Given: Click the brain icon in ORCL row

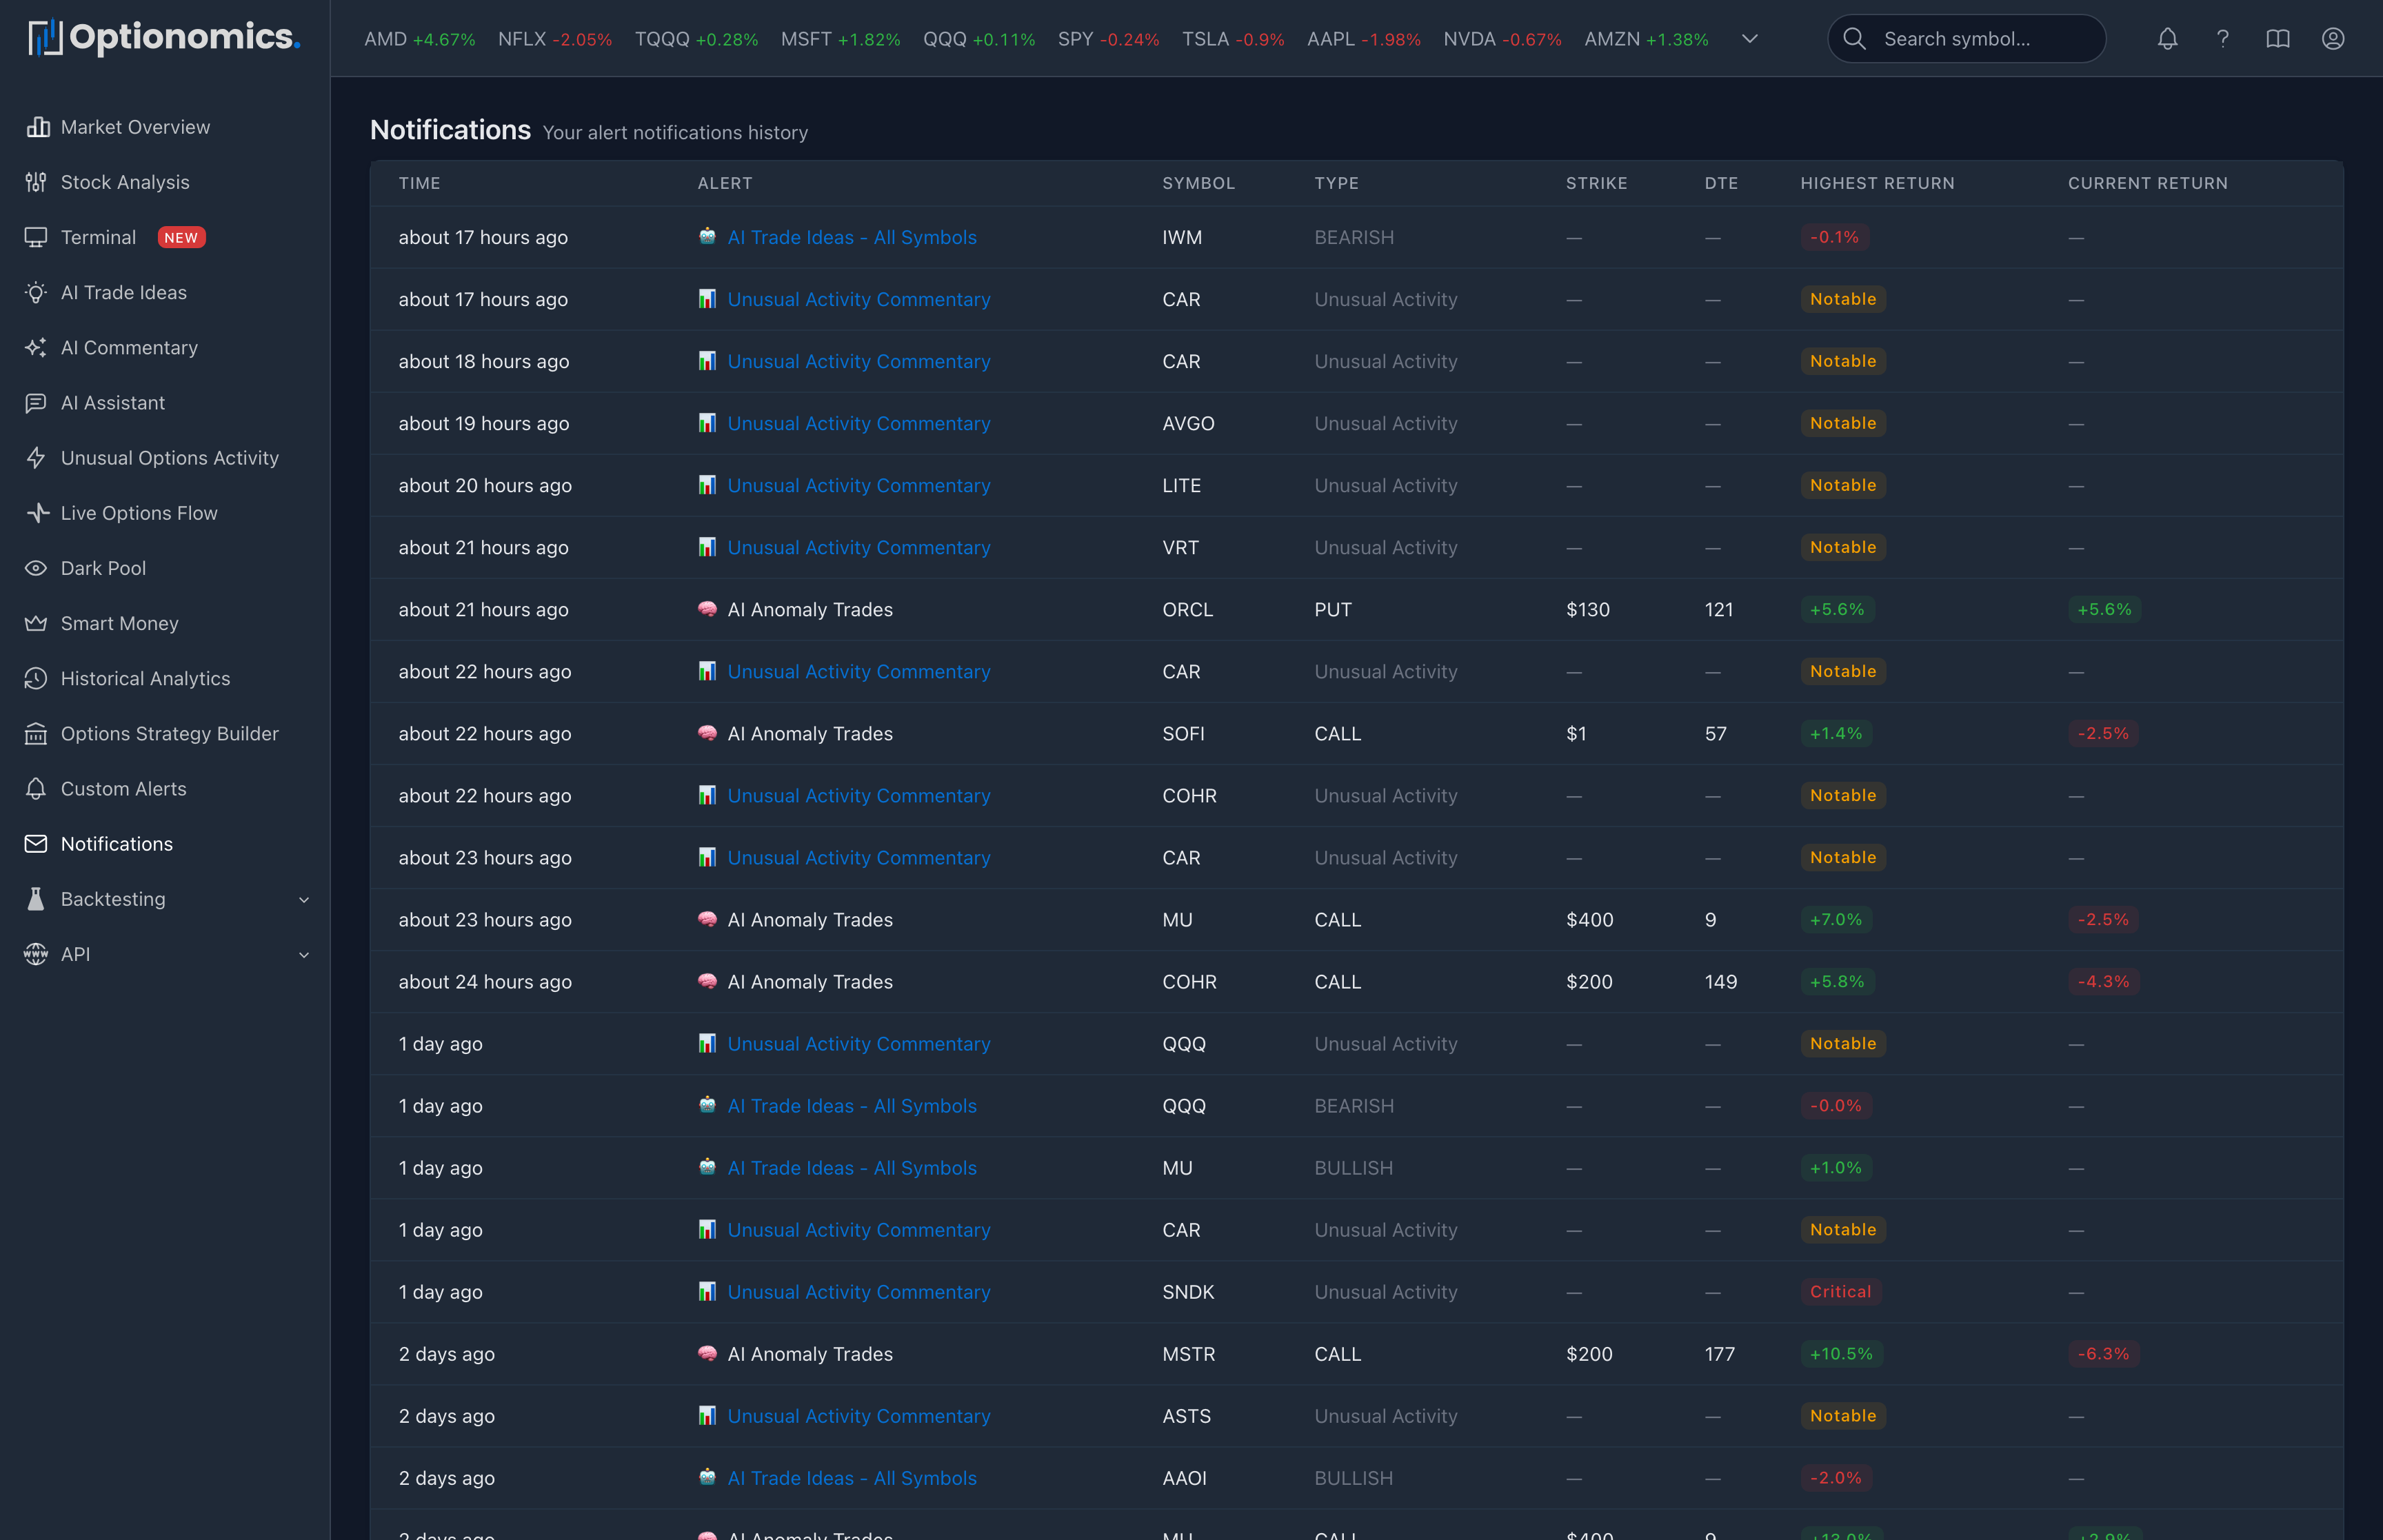Looking at the screenshot, I should tap(707, 609).
